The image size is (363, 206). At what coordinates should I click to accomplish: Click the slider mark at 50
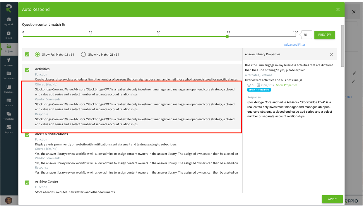(x=158, y=32)
